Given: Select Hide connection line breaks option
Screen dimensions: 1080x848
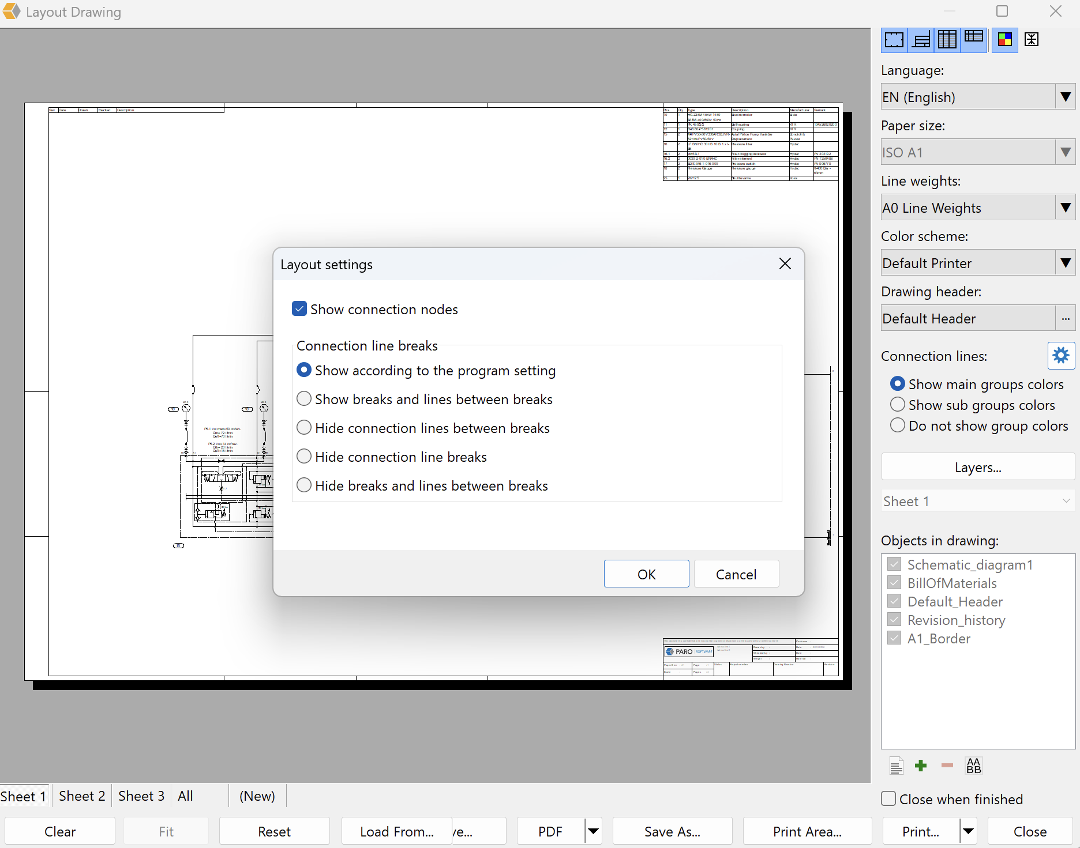Looking at the screenshot, I should [x=304, y=457].
